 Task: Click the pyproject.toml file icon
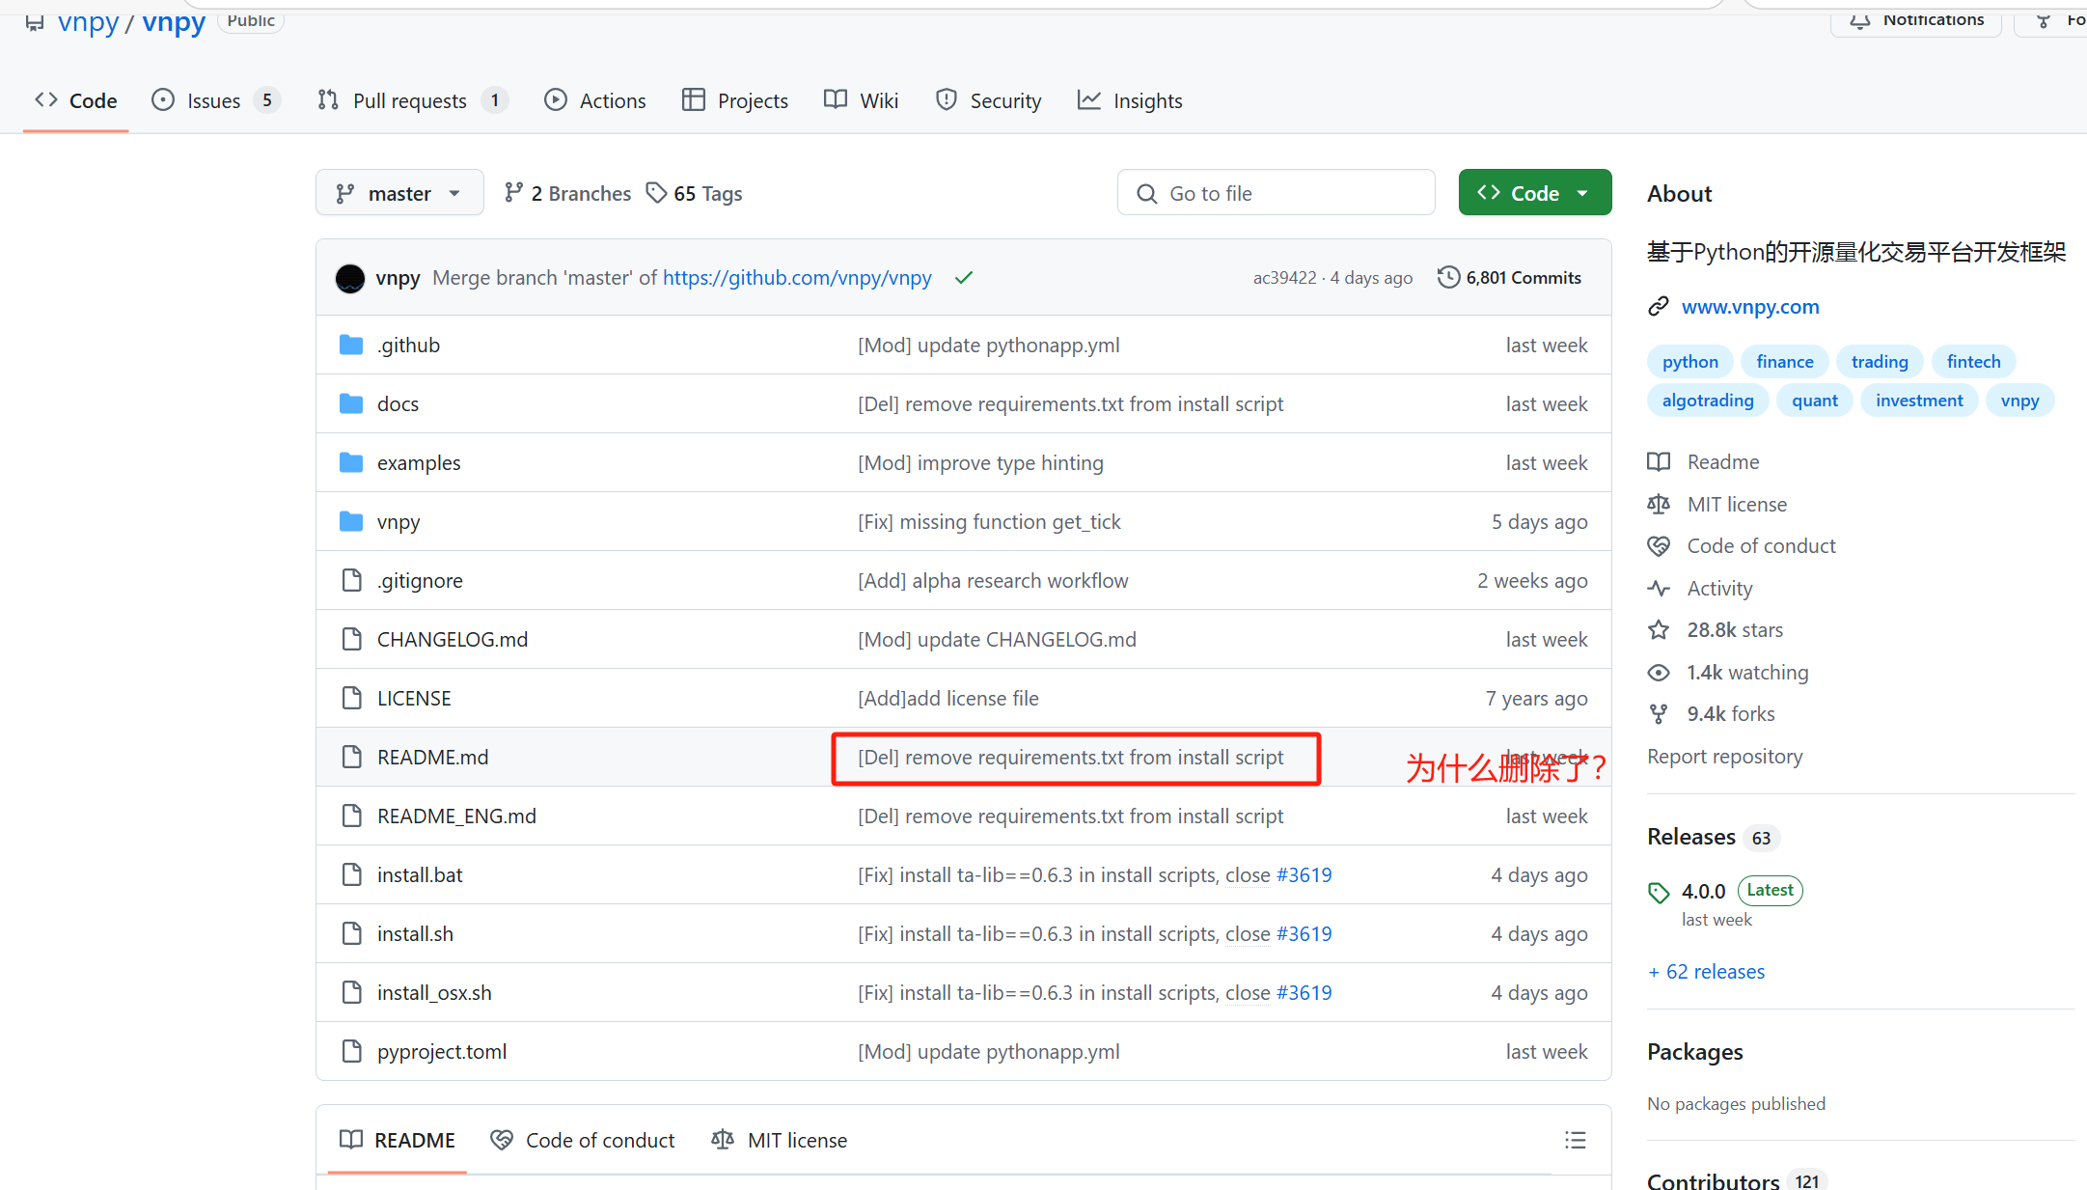pos(351,1051)
